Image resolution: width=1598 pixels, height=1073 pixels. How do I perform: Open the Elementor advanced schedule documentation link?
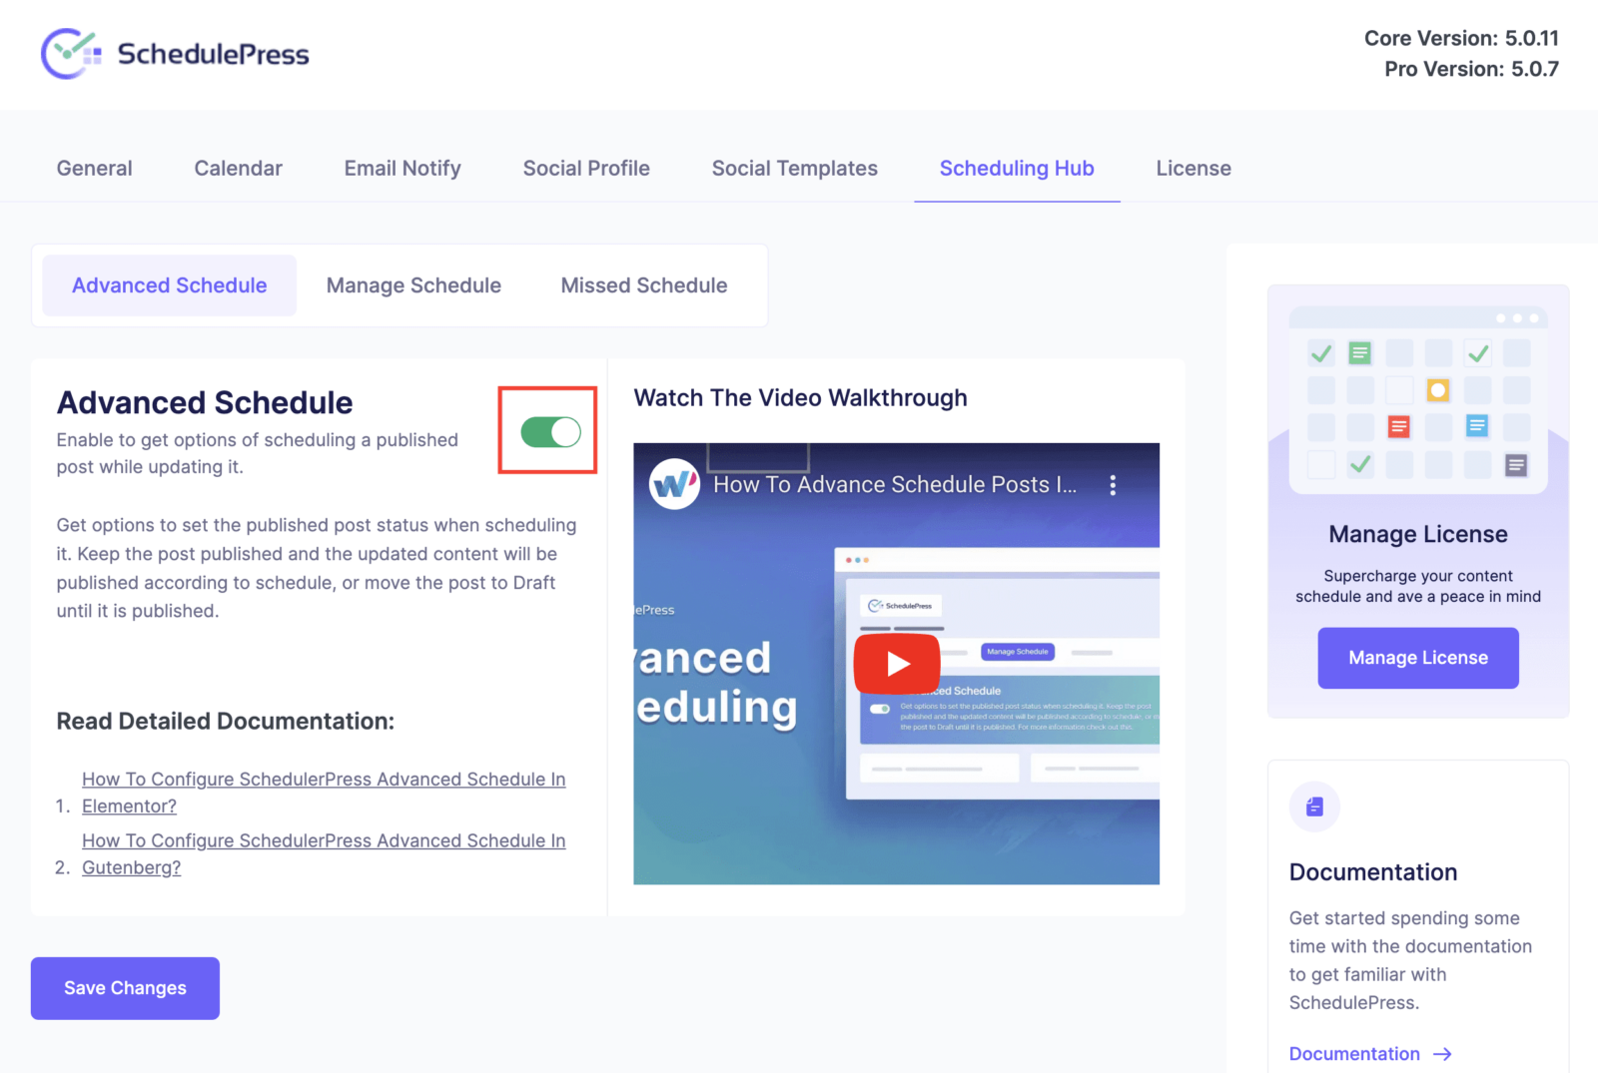tap(324, 792)
